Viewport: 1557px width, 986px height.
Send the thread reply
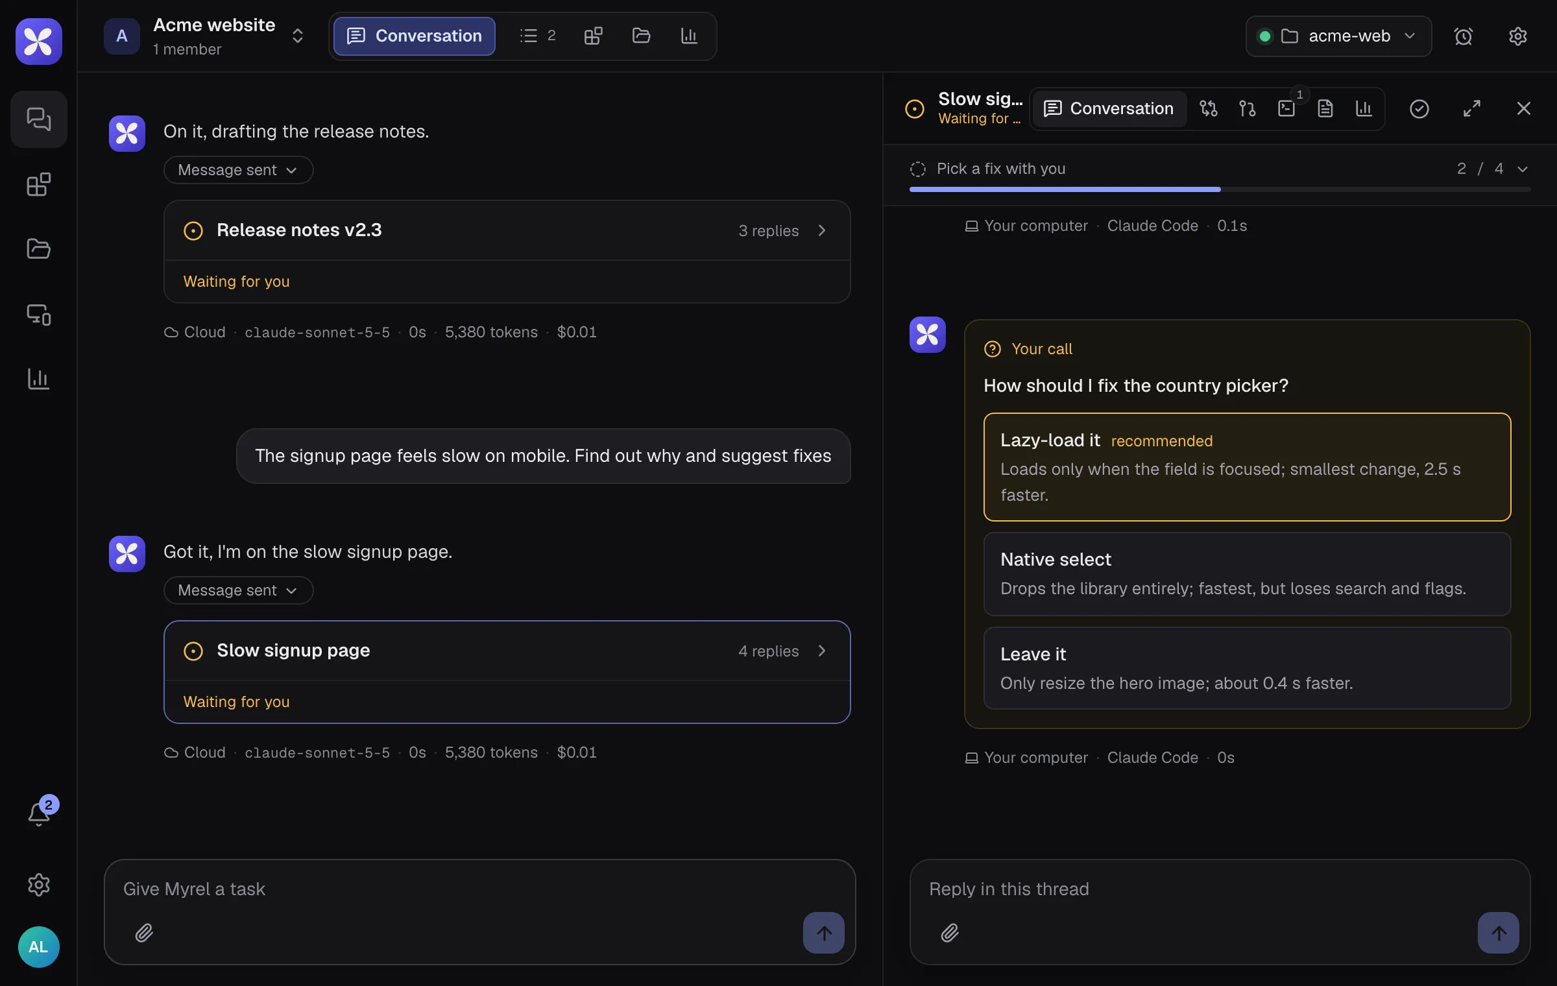1499,933
